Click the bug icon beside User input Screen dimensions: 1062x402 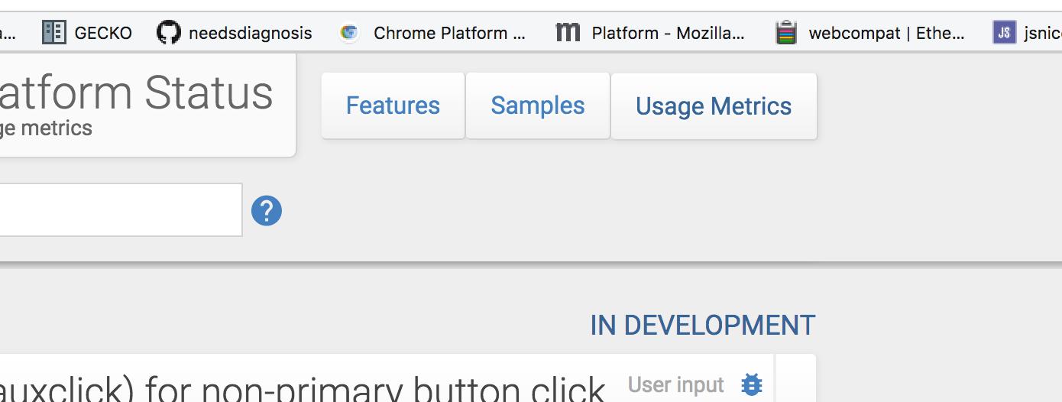coord(752,384)
